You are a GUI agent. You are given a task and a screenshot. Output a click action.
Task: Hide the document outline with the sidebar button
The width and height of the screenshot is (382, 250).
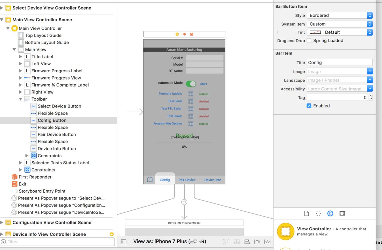(124, 242)
